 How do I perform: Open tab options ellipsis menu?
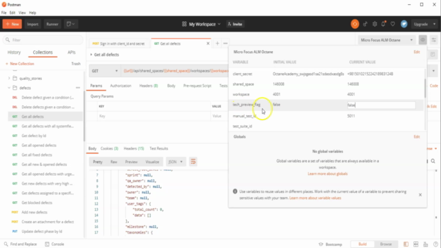[225, 43]
